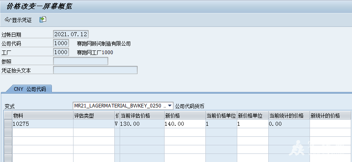352x162 pixels.
Task: Click the current valuation price 130.00
Action: click(142, 124)
